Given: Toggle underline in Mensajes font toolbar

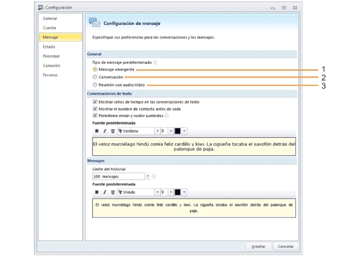Looking at the screenshot, I should tap(113, 192).
